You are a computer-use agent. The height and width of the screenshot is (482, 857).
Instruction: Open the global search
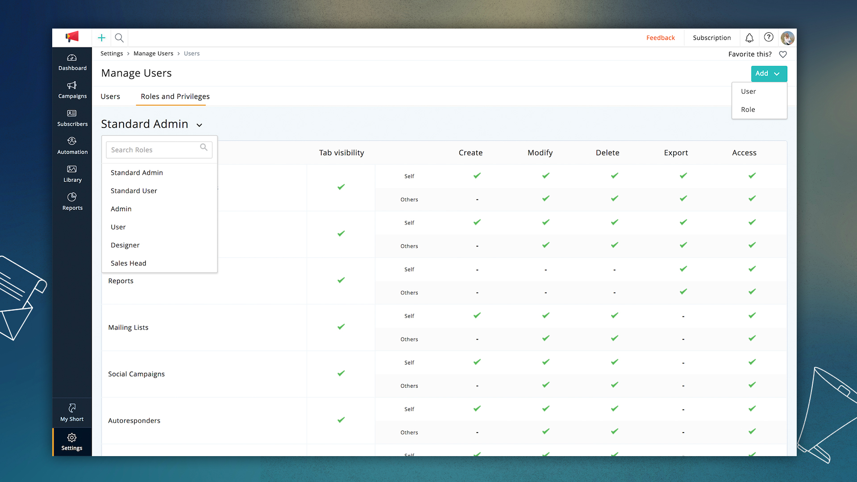[119, 37]
